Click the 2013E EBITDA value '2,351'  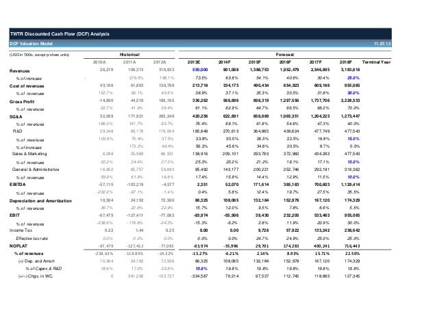tap(202, 185)
